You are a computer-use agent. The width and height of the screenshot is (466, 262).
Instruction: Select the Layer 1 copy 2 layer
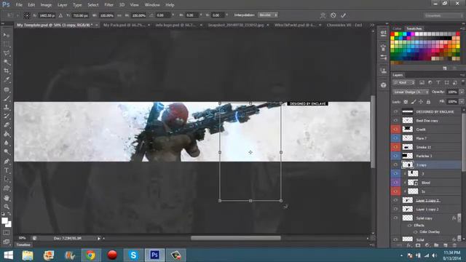point(427,209)
